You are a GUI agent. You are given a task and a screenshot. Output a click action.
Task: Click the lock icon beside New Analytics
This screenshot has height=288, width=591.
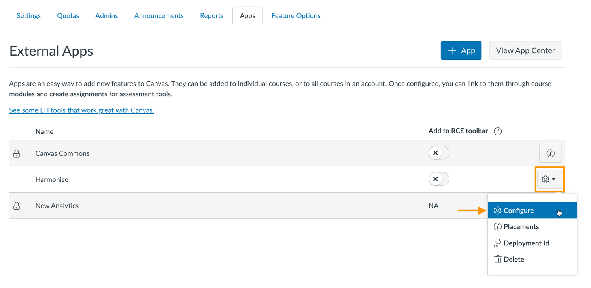pyautogui.click(x=17, y=206)
